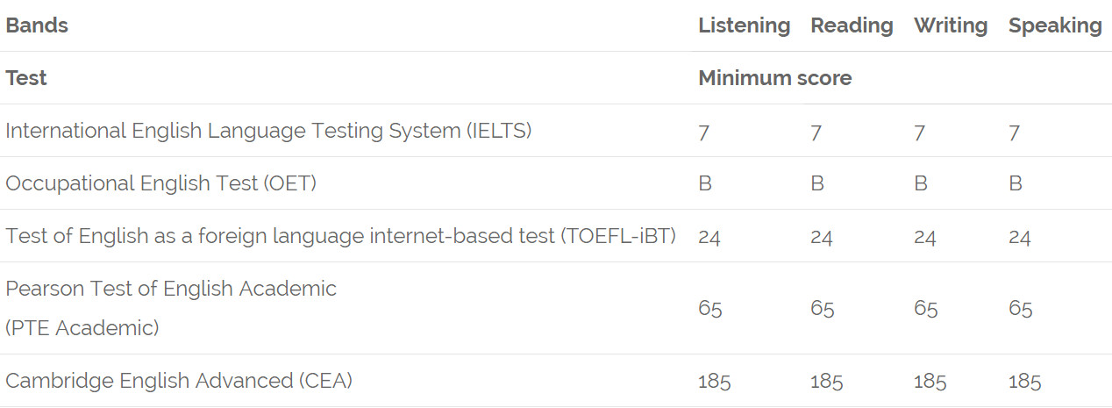Viewport: 1112px width, 408px height.
Task: Click the Reading column header
Action: coord(852,26)
